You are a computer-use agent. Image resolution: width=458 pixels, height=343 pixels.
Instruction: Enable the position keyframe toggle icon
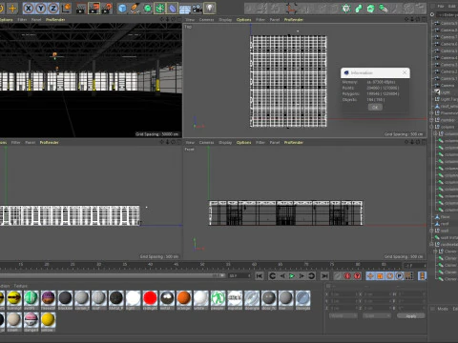[370, 275]
